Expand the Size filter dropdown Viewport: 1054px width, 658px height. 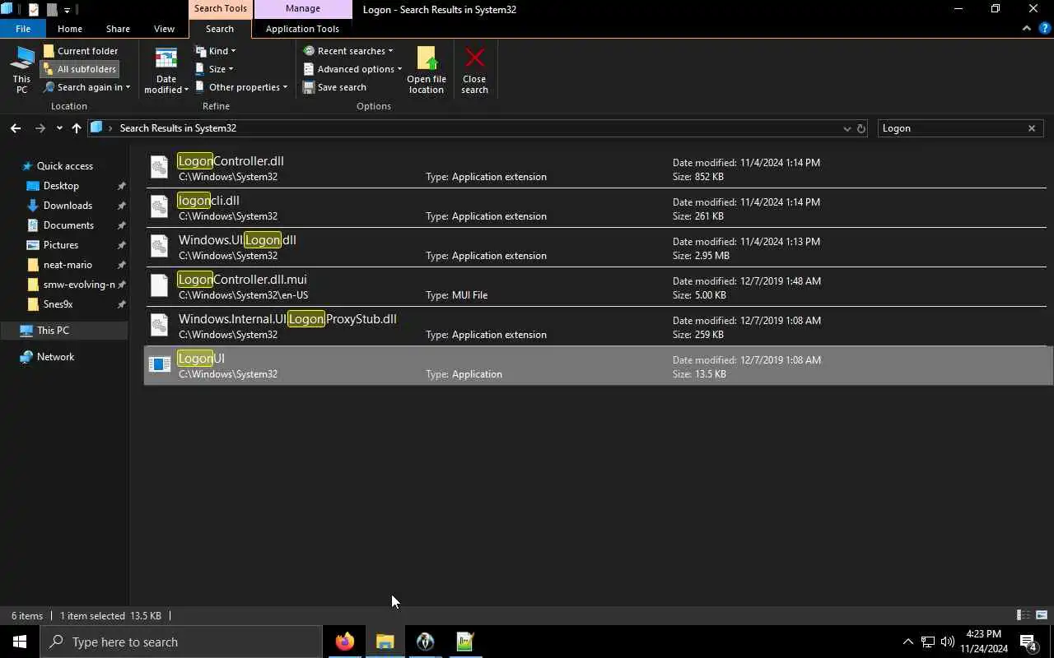tap(214, 69)
